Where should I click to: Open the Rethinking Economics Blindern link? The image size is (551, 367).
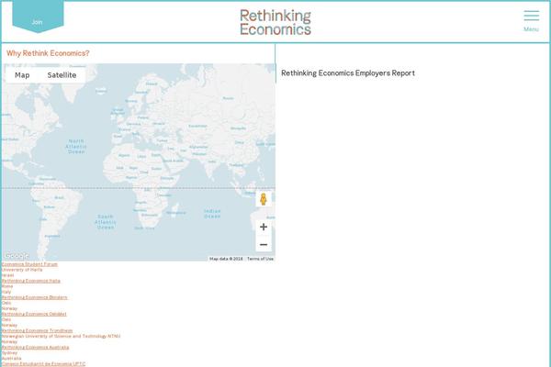(35, 297)
